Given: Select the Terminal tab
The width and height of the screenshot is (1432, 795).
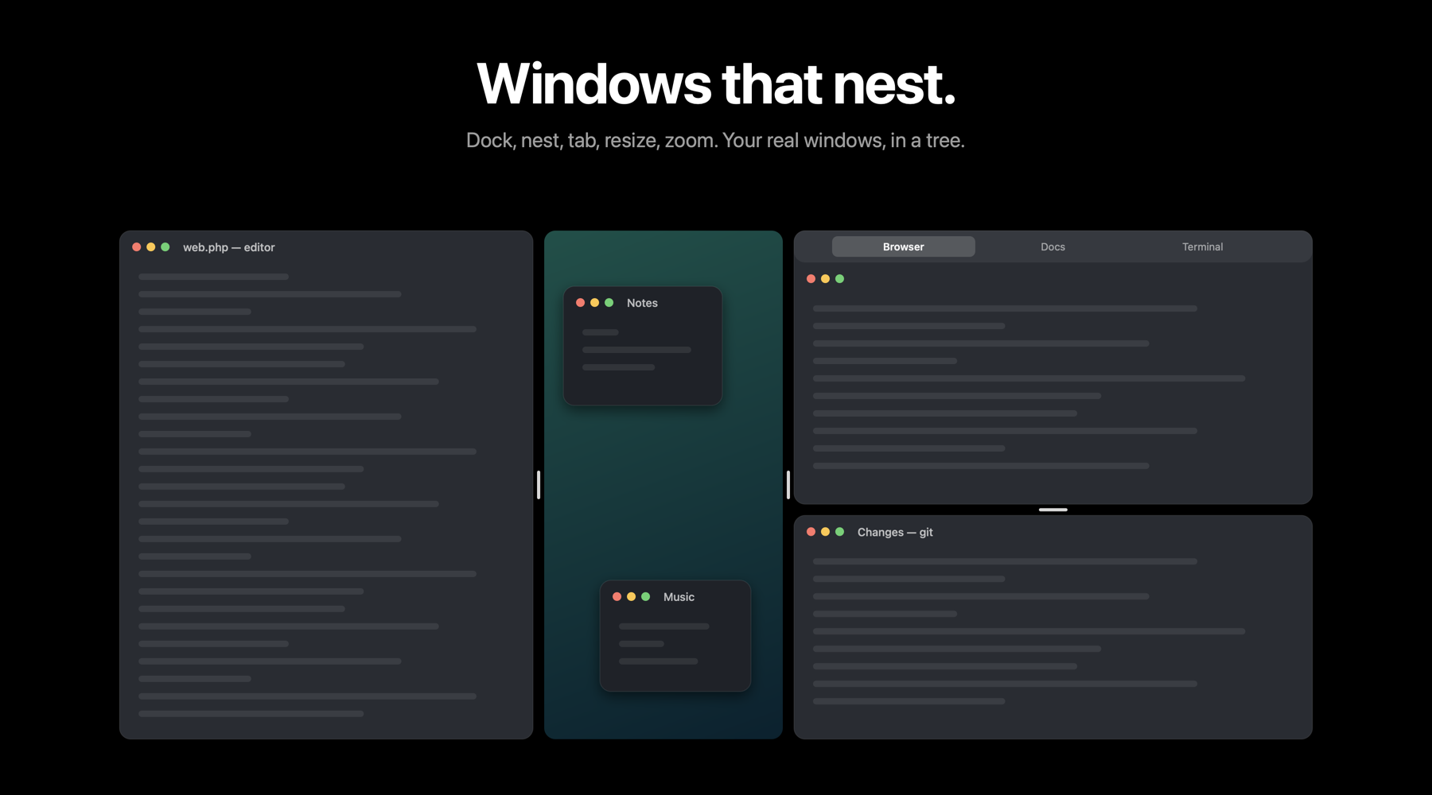Looking at the screenshot, I should [1202, 246].
